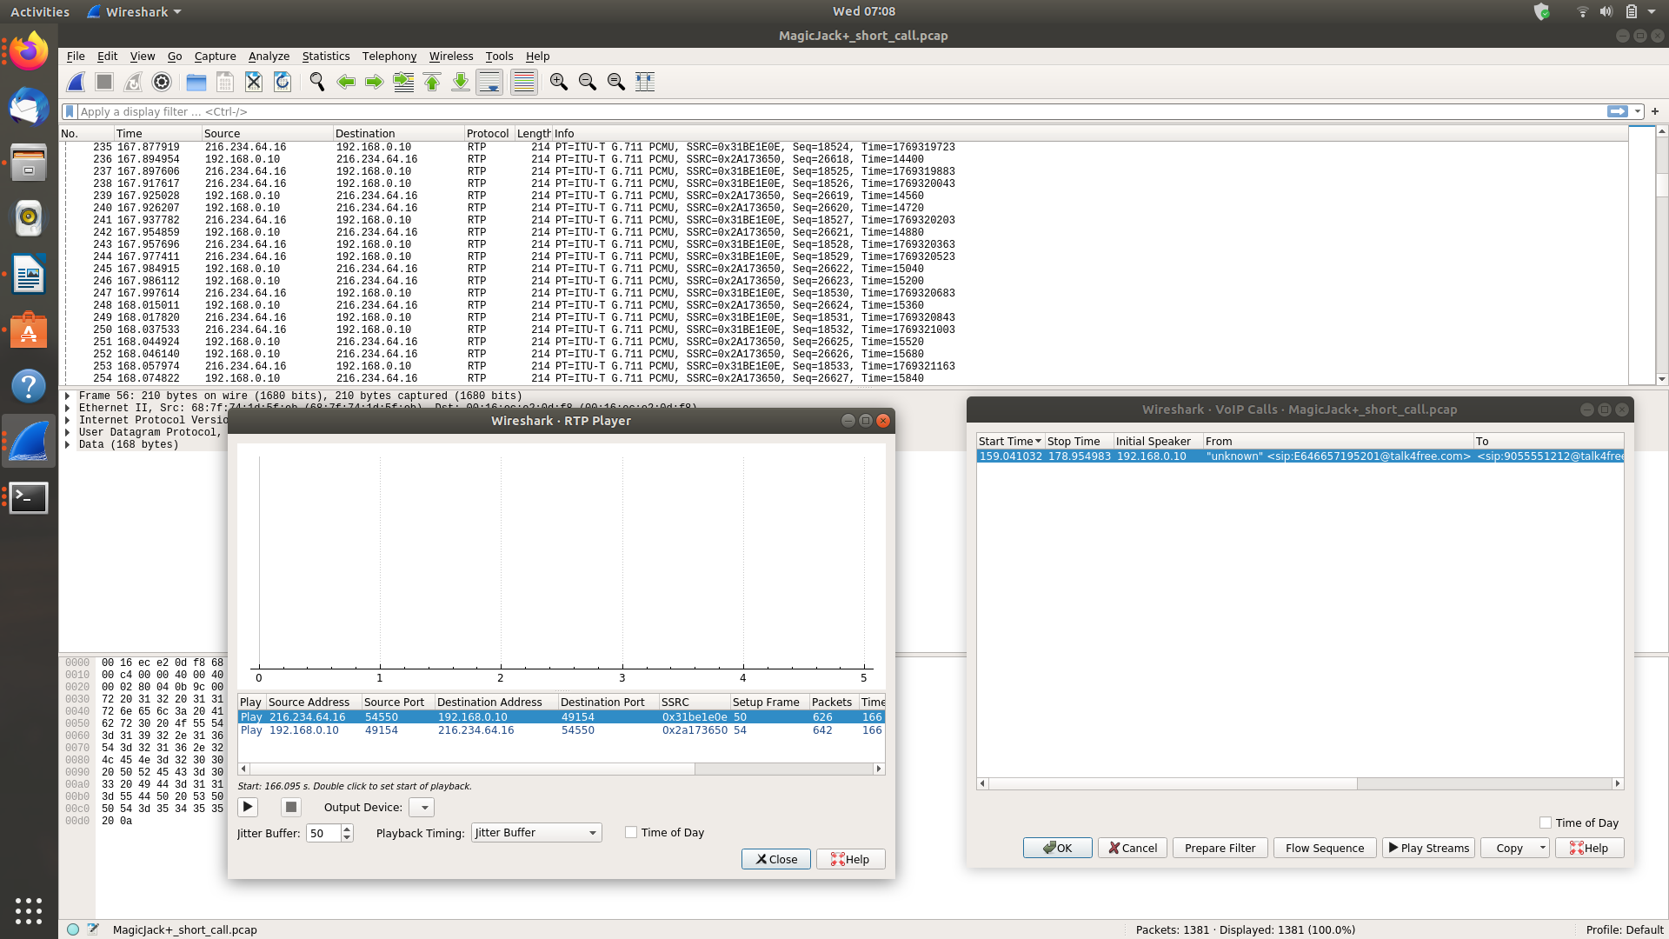Open capture options gear icon

point(162,82)
